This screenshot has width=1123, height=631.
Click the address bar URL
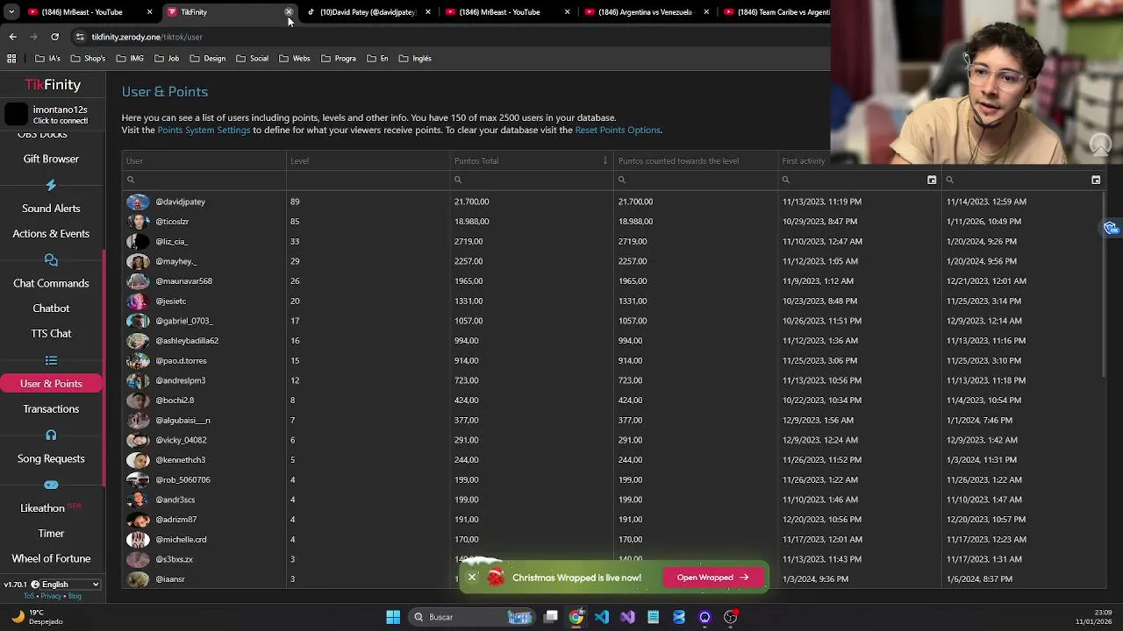click(147, 37)
